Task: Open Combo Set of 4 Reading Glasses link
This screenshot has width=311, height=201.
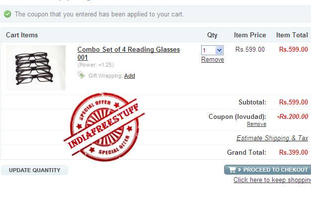Action: pos(129,53)
